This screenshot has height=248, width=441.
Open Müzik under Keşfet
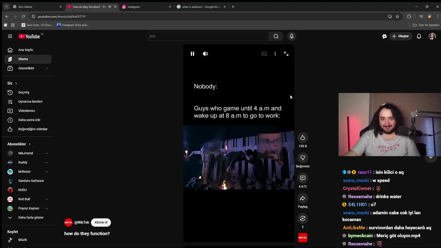(x=28, y=240)
